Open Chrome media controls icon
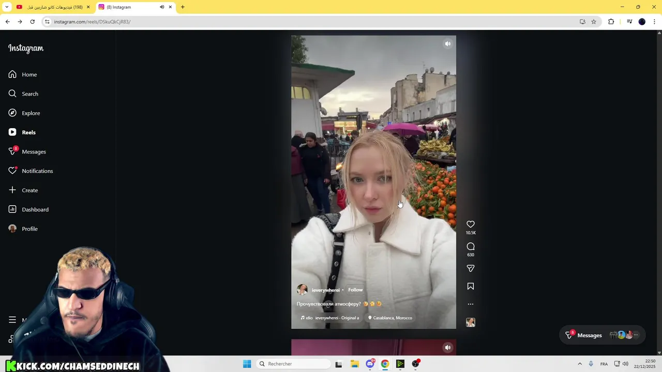662x372 pixels. tap(629, 22)
